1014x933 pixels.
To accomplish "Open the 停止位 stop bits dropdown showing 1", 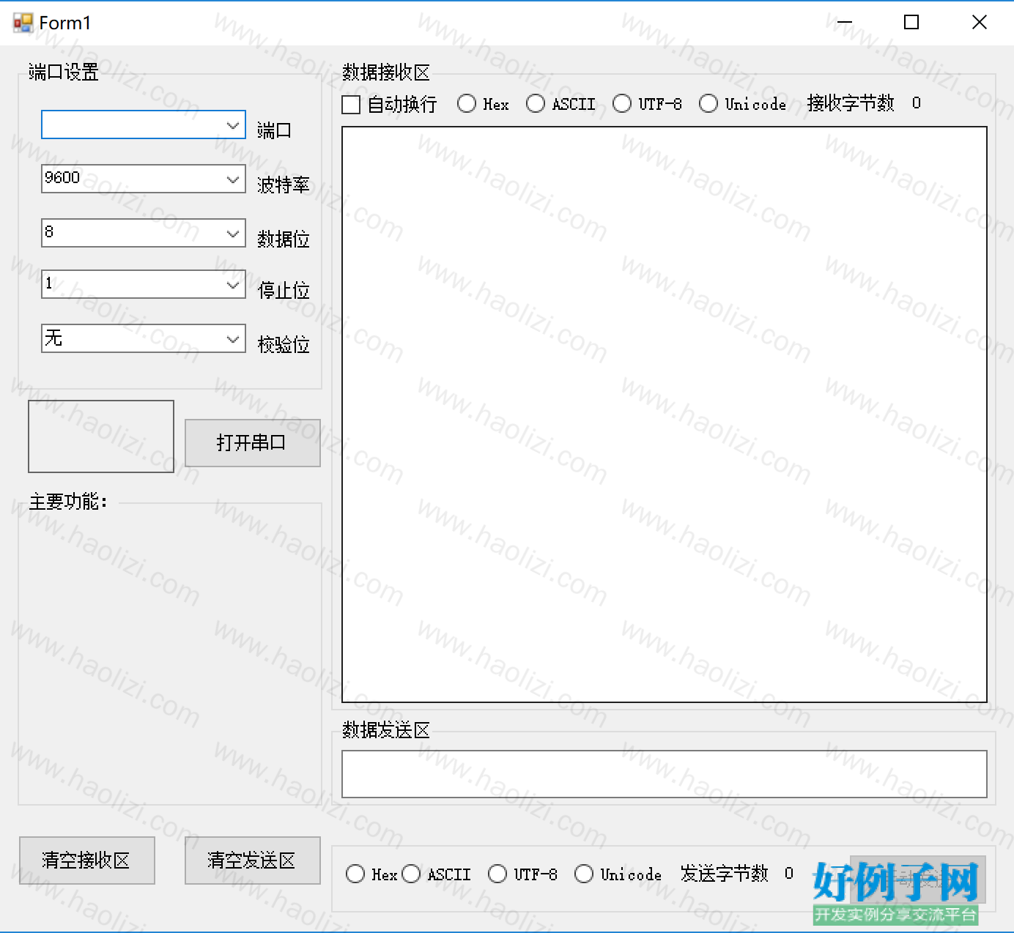I will (144, 284).
